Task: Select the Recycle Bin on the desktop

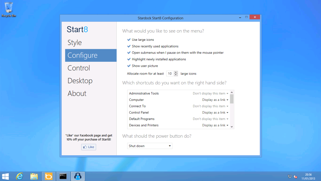Action: pos(9,8)
